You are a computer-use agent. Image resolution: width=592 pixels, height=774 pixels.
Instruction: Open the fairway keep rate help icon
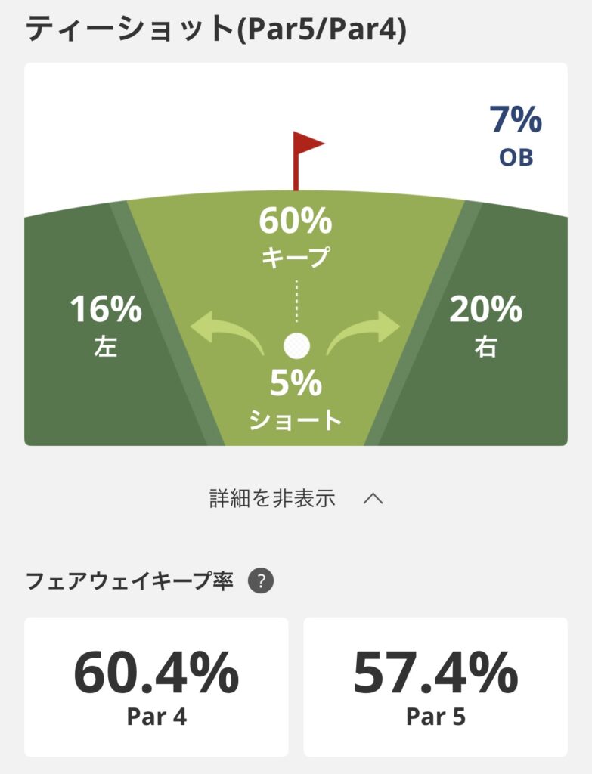coord(261,582)
